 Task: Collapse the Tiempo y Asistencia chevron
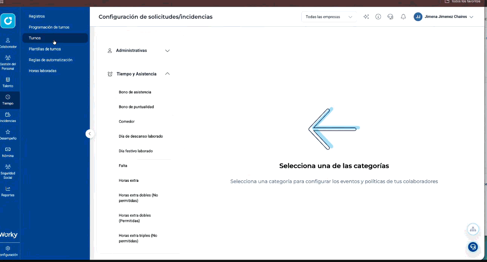pos(168,74)
